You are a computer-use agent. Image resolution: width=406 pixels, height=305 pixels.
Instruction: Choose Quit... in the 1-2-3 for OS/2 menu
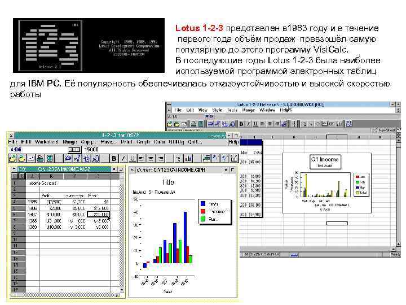pyautogui.click(x=195, y=142)
